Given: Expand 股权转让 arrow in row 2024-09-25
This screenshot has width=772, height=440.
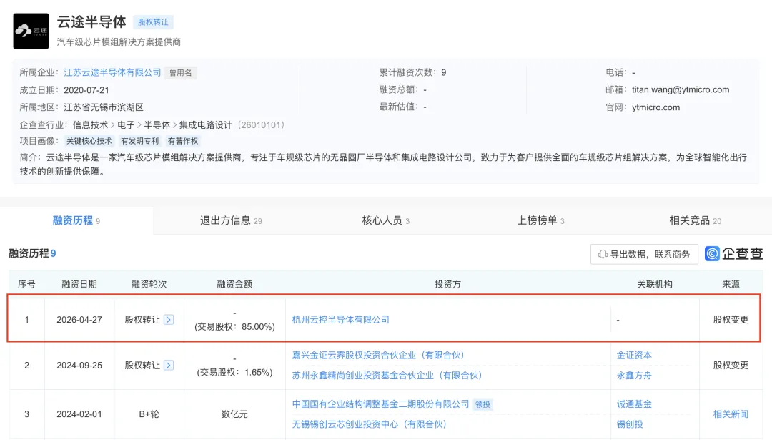Looking at the screenshot, I should (169, 365).
